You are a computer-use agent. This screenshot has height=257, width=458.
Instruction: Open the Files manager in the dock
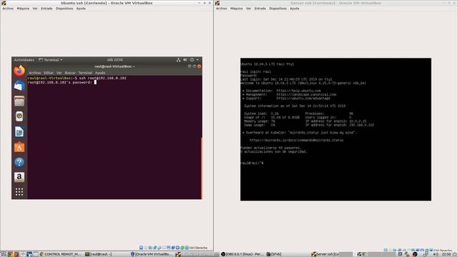pyautogui.click(x=19, y=101)
